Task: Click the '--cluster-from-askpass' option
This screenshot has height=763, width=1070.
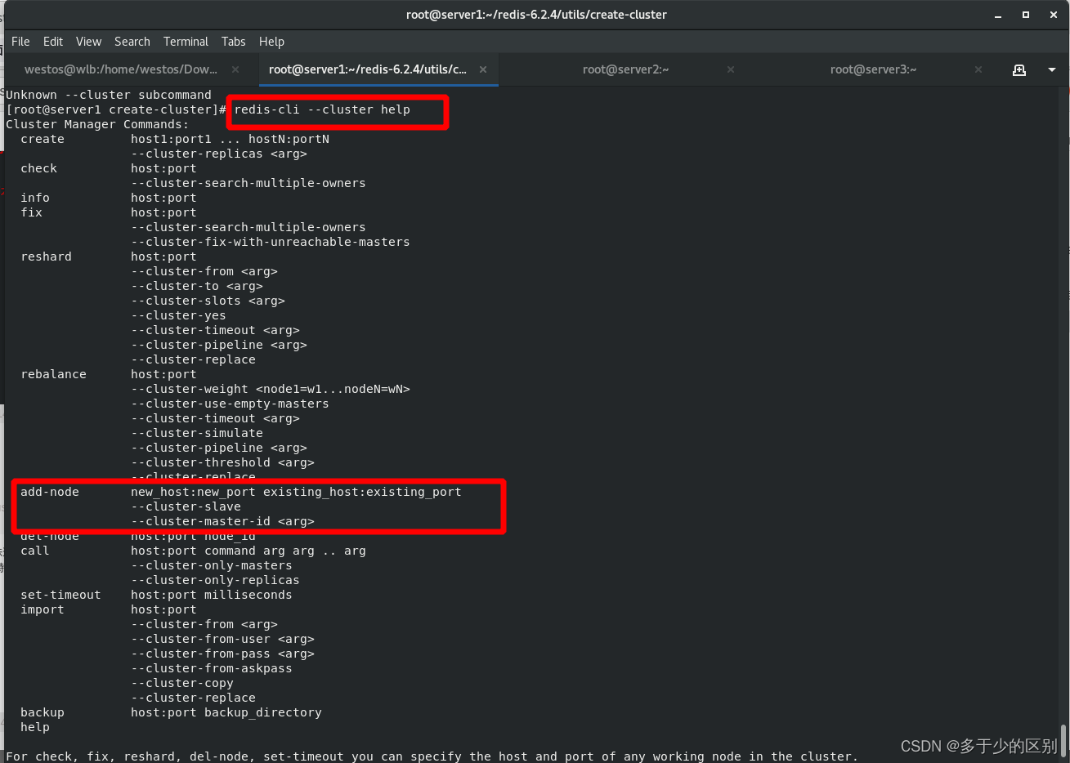Action: 212,668
